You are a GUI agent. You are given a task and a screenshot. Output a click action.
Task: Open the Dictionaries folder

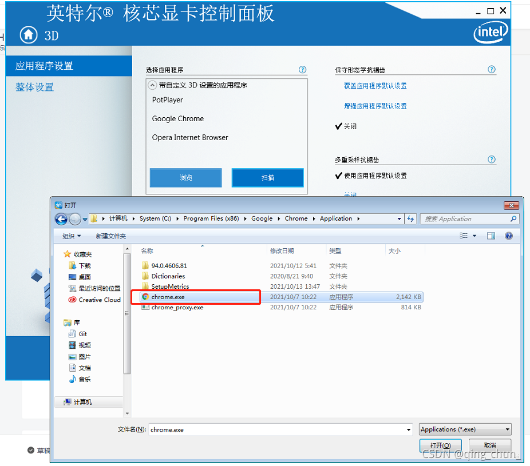click(x=281, y=276)
